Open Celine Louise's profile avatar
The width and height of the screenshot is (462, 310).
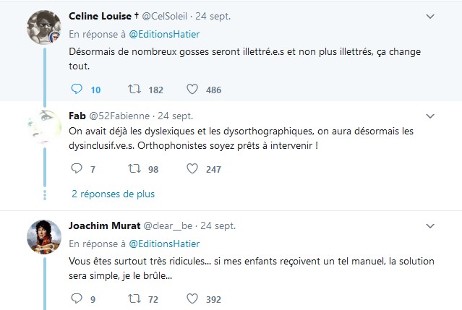[x=44, y=27]
